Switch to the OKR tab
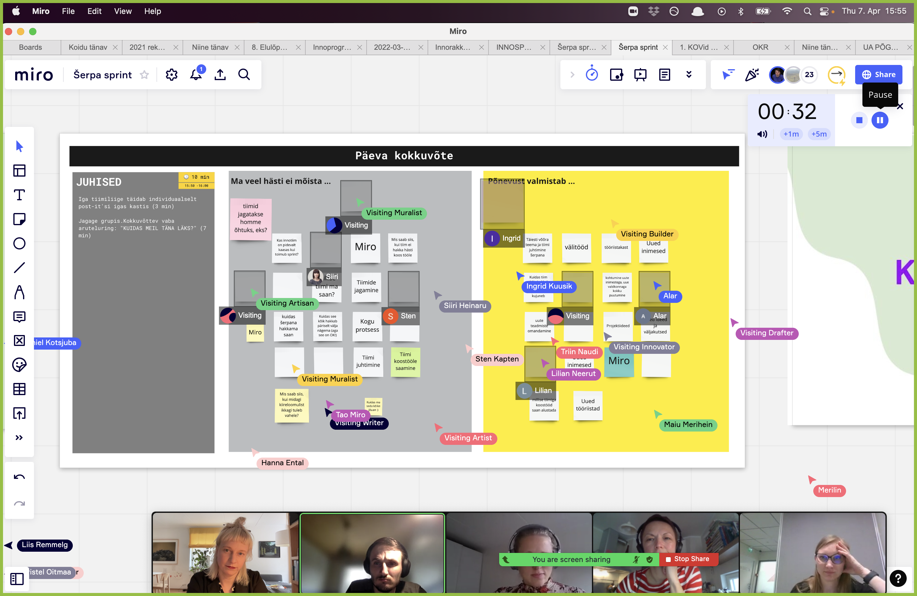The width and height of the screenshot is (917, 596). (760, 47)
